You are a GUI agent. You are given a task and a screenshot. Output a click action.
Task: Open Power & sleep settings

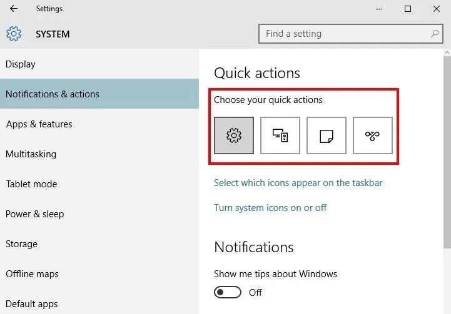pyautogui.click(x=99, y=214)
